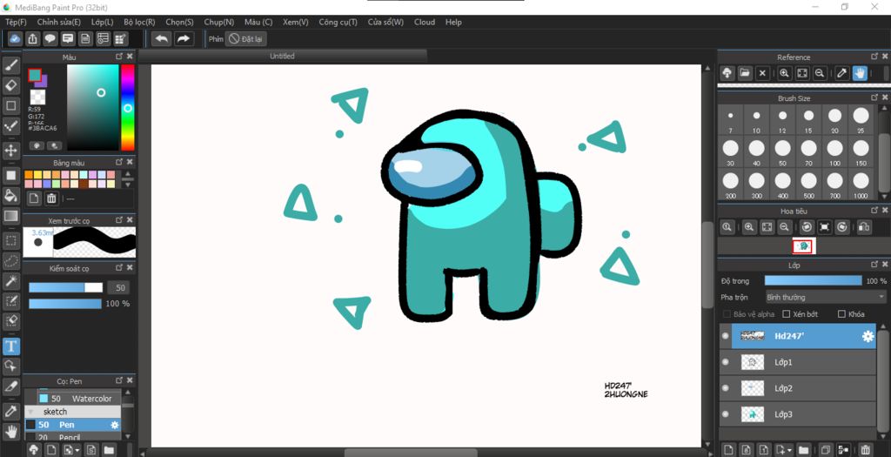The width and height of the screenshot is (891, 457).
Task: Select the Hand tool in left toolbar
Action: tap(10, 431)
